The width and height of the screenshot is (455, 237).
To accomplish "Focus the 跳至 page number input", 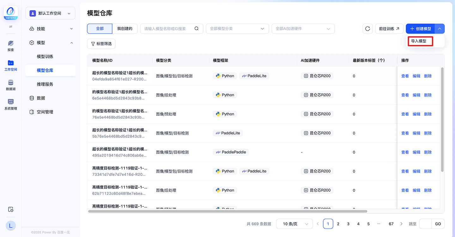I will pyautogui.click(x=425, y=224).
